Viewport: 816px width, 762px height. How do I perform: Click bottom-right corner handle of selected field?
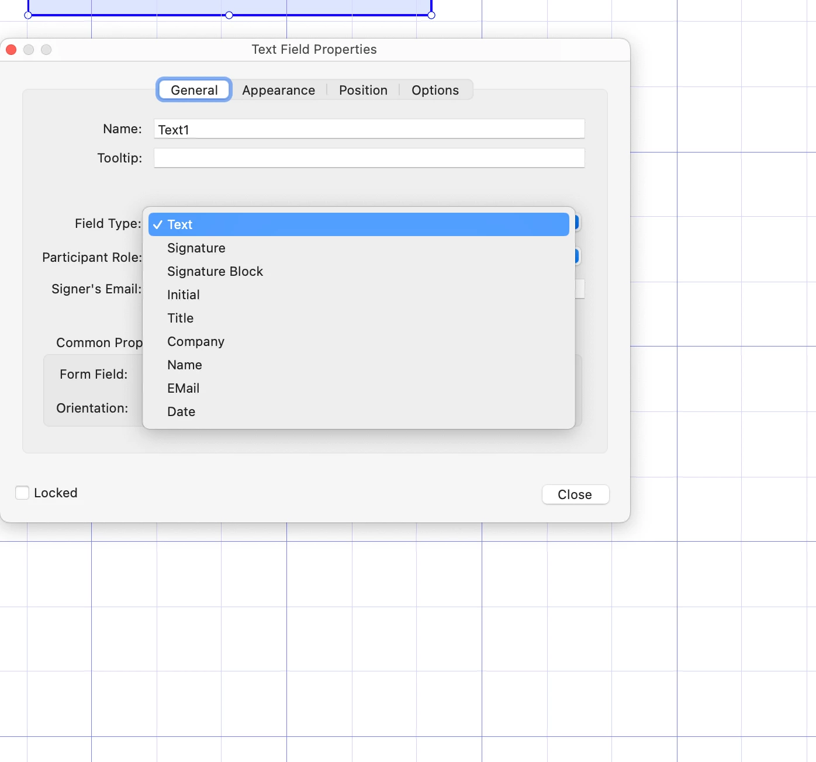[x=431, y=15]
